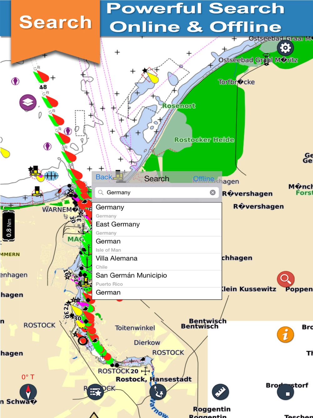
Task: Tap the compass north-up icon
Action: tap(28, 392)
